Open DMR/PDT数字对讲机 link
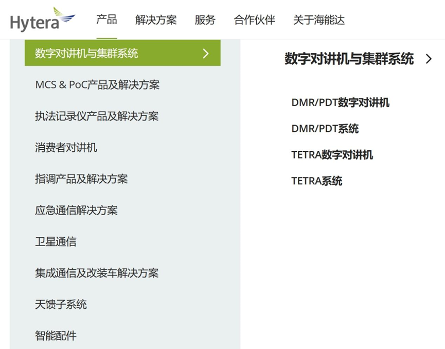Screen dimensions: 445x349 (340, 102)
